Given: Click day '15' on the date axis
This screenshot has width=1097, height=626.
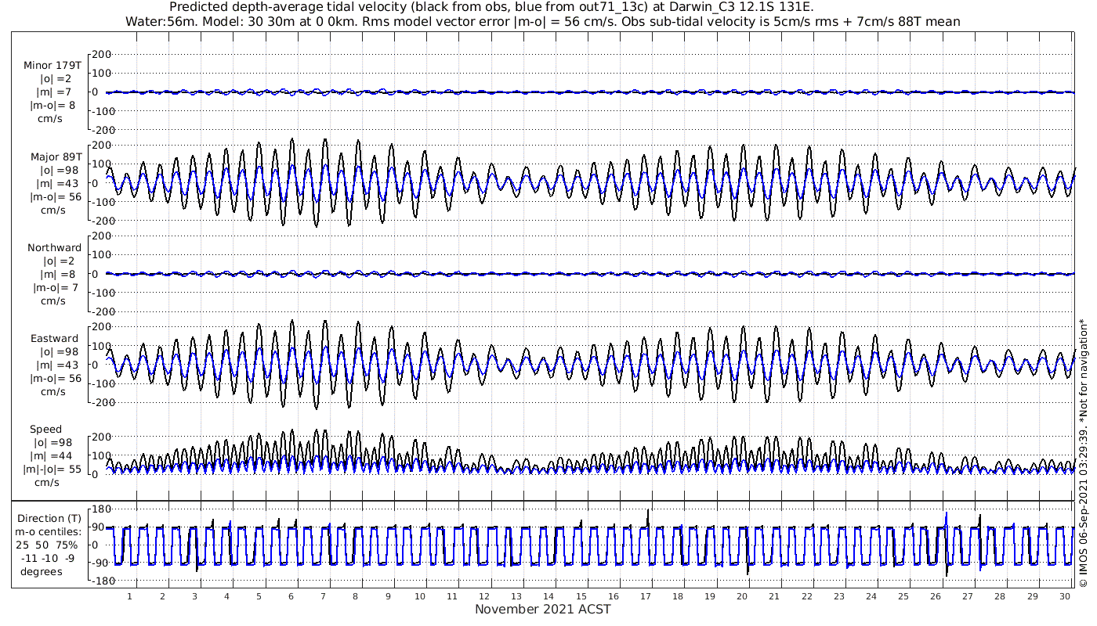Looking at the screenshot, I should tap(581, 596).
